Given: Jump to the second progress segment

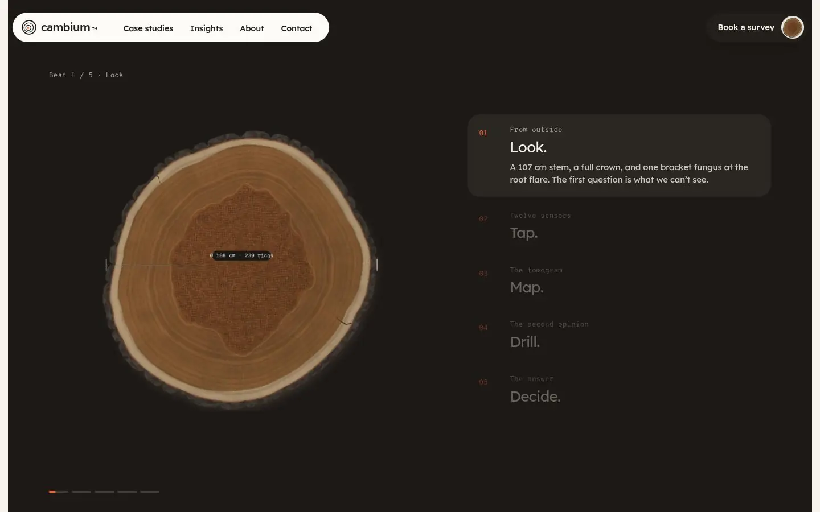Looking at the screenshot, I should (81, 492).
